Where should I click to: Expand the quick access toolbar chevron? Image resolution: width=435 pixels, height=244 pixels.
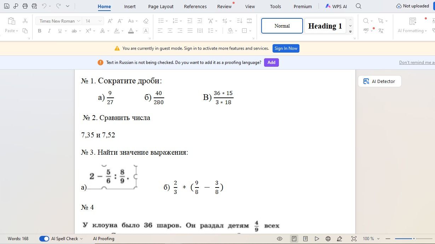[x=68, y=6]
